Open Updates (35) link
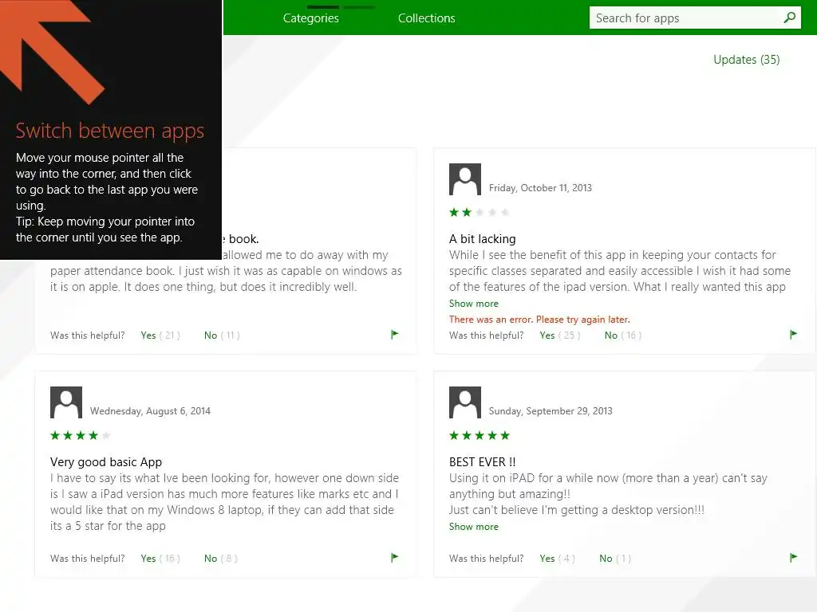 click(x=747, y=60)
